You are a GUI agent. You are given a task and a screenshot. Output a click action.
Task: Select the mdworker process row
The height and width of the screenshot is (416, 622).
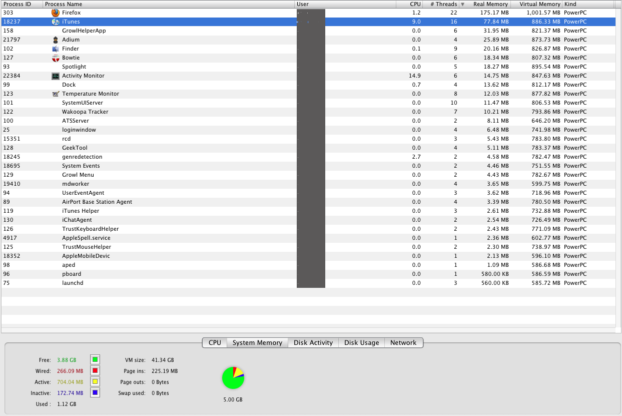click(308, 184)
